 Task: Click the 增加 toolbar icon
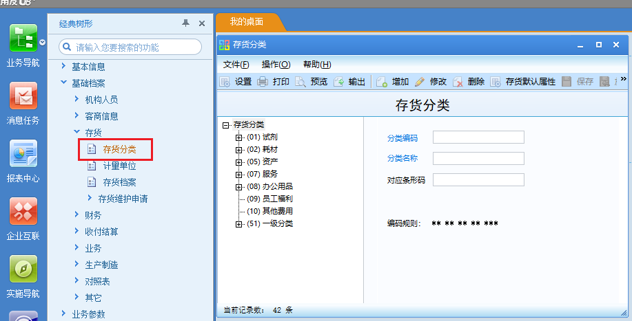[383, 82]
